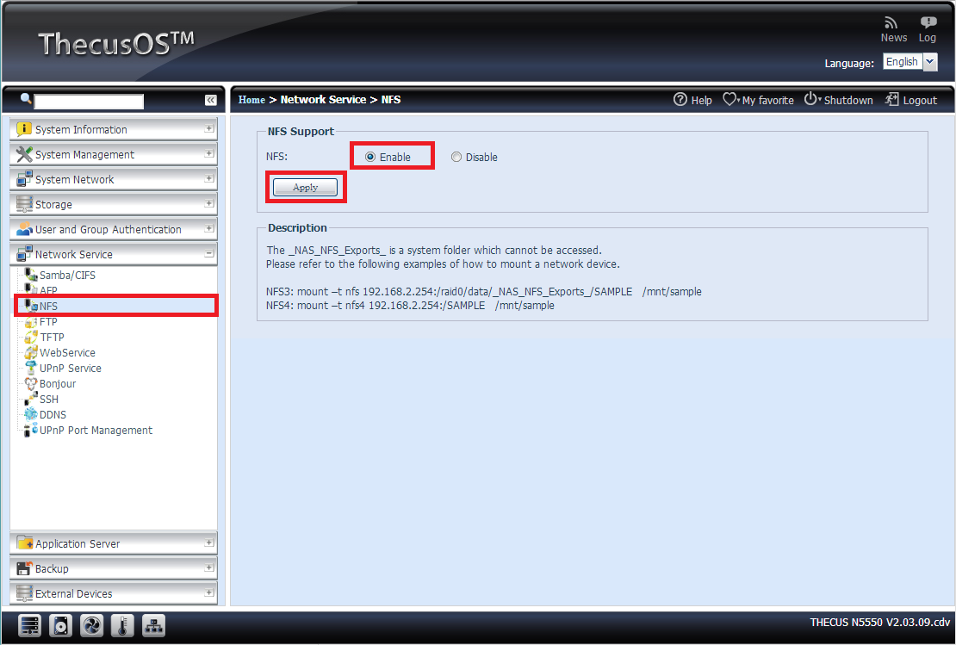Viewport: 956px width, 645px height.
Task: Click the Home breadcrumb link
Action: pos(251,100)
